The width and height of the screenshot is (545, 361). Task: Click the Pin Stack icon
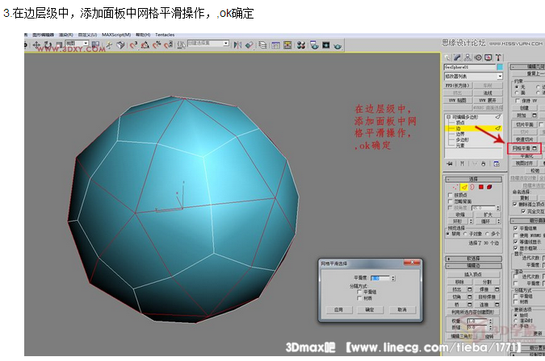coord(450,164)
